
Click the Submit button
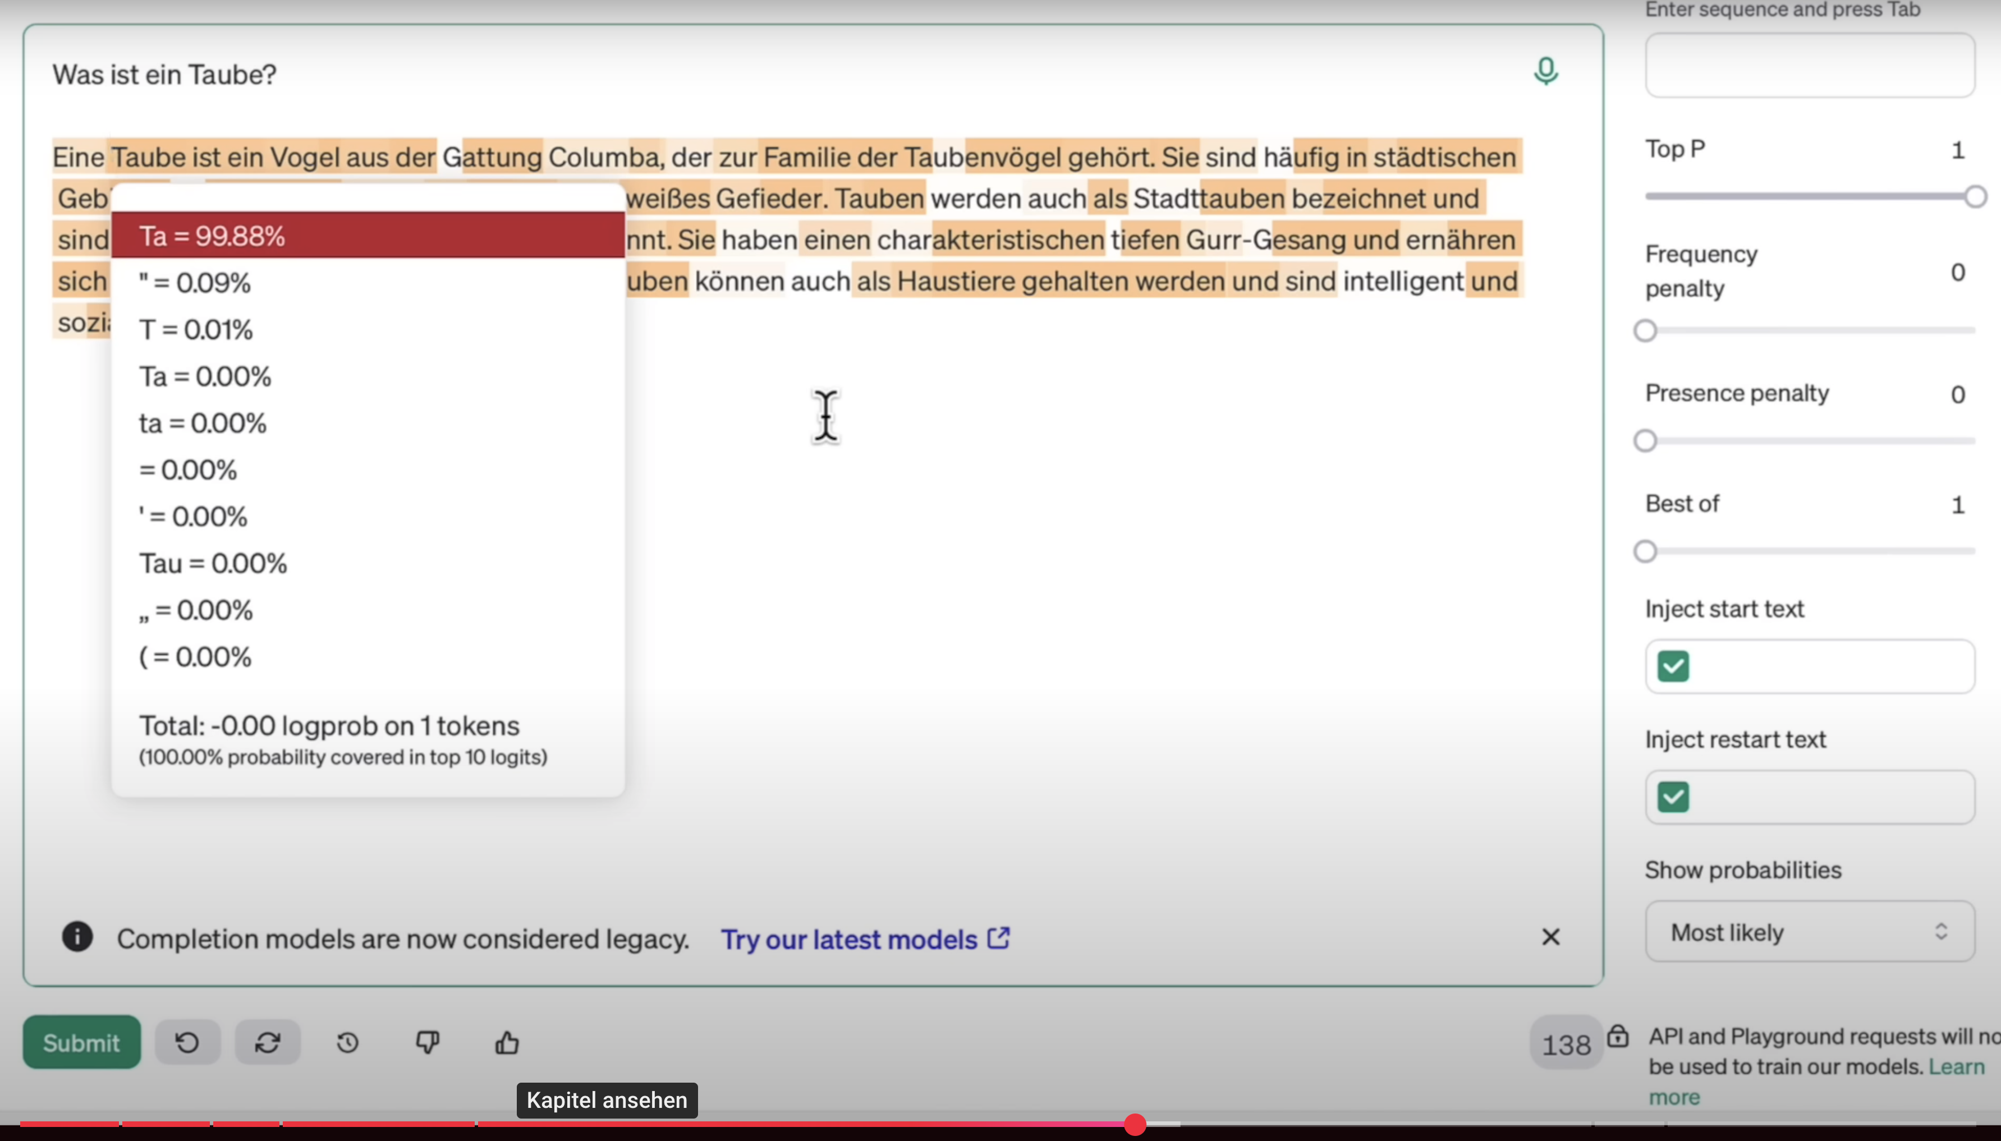(81, 1042)
